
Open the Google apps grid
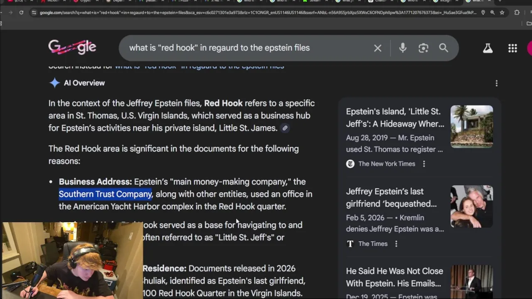[512, 48]
